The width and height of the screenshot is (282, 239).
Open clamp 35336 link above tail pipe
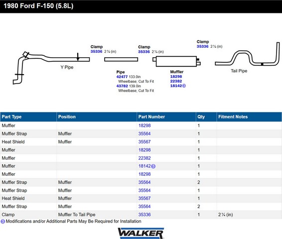202,46
